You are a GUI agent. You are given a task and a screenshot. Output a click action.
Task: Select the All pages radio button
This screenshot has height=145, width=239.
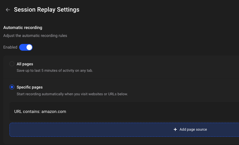12,64
